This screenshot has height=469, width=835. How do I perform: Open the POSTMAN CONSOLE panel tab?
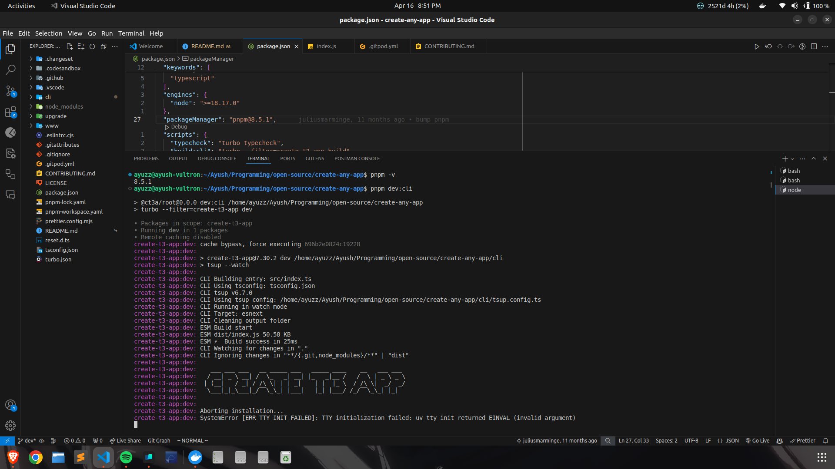357,159
